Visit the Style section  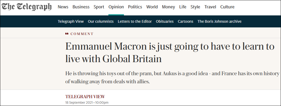pos(195,7)
